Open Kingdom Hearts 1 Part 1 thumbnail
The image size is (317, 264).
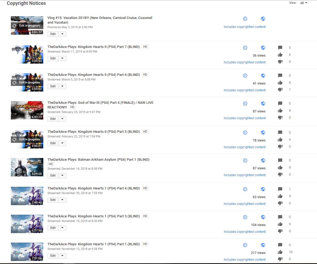coord(27,252)
